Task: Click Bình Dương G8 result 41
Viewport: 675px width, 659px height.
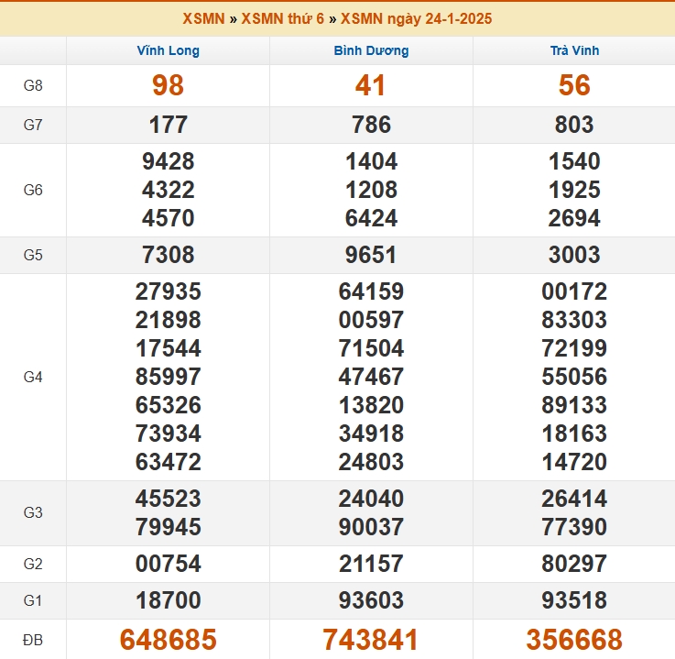Action: (x=370, y=85)
